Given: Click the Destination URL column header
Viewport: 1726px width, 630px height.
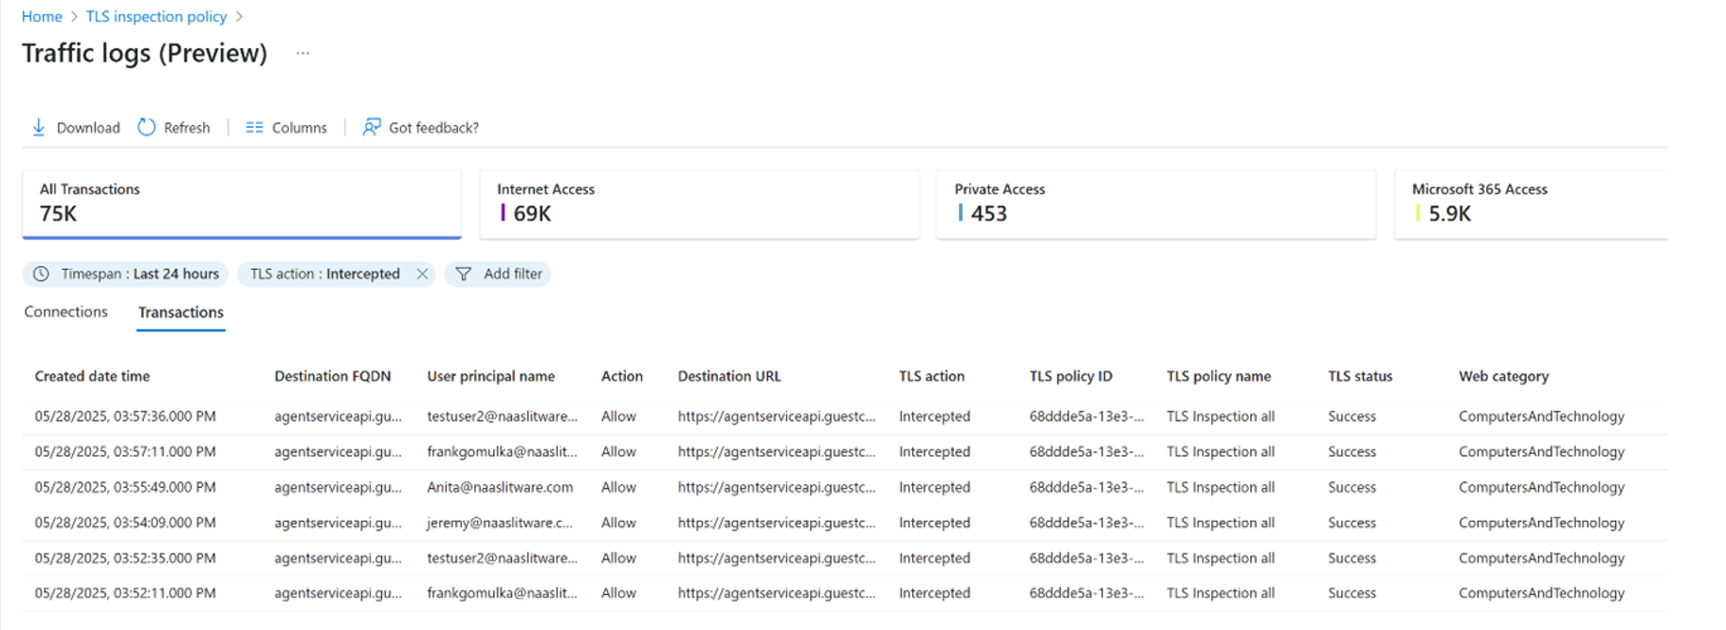Looking at the screenshot, I should coord(729,376).
